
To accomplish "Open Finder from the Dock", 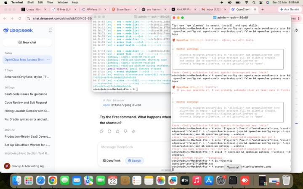I will [x=17, y=180].
